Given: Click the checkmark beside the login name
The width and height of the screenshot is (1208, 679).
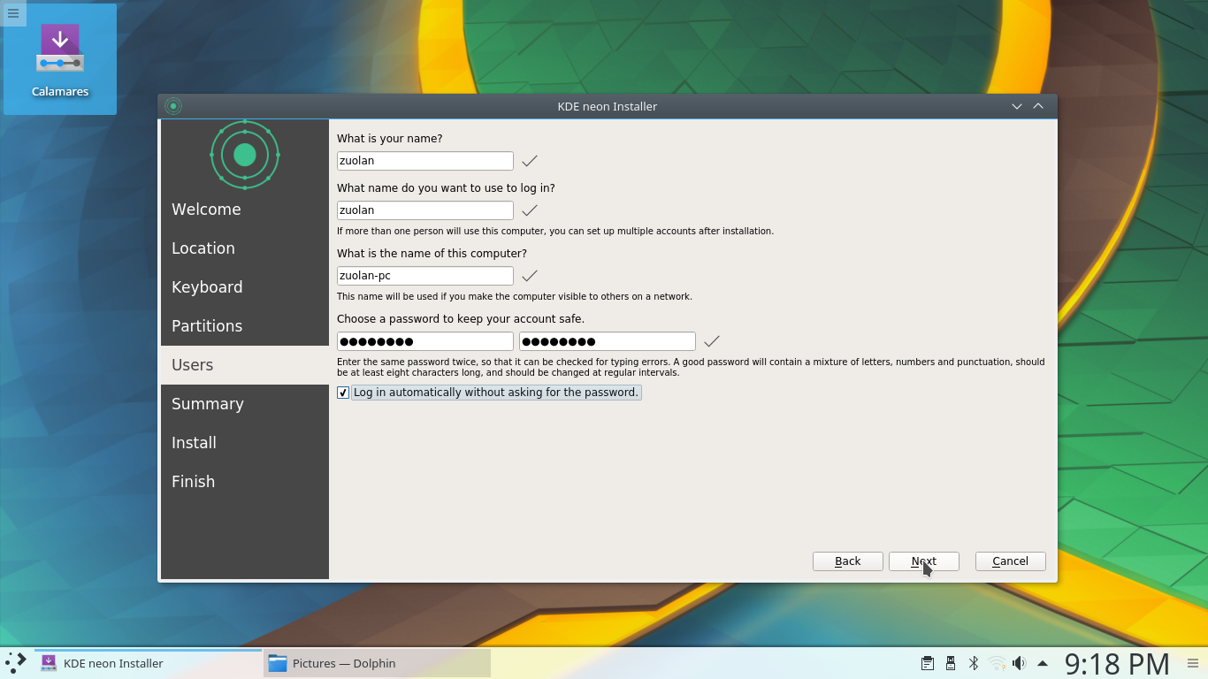Looking at the screenshot, I should (x=530, y=210).
